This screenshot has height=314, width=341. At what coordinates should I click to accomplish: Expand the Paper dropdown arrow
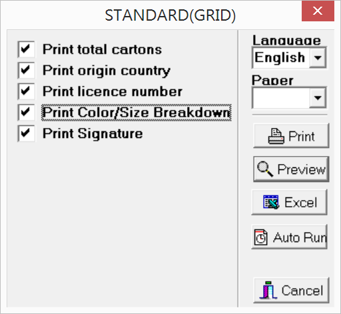318,98
